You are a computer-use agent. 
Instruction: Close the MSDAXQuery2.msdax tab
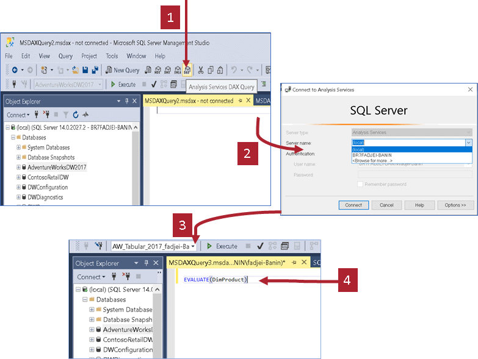248,101
